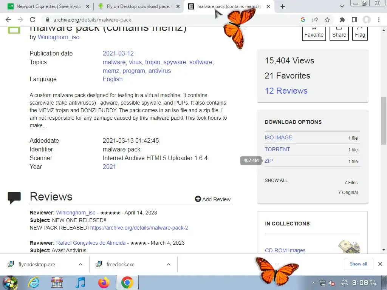387x290 pixels.
Task: Open reviewer Winlonghorn_iso profile
Action: click(76, 213)
